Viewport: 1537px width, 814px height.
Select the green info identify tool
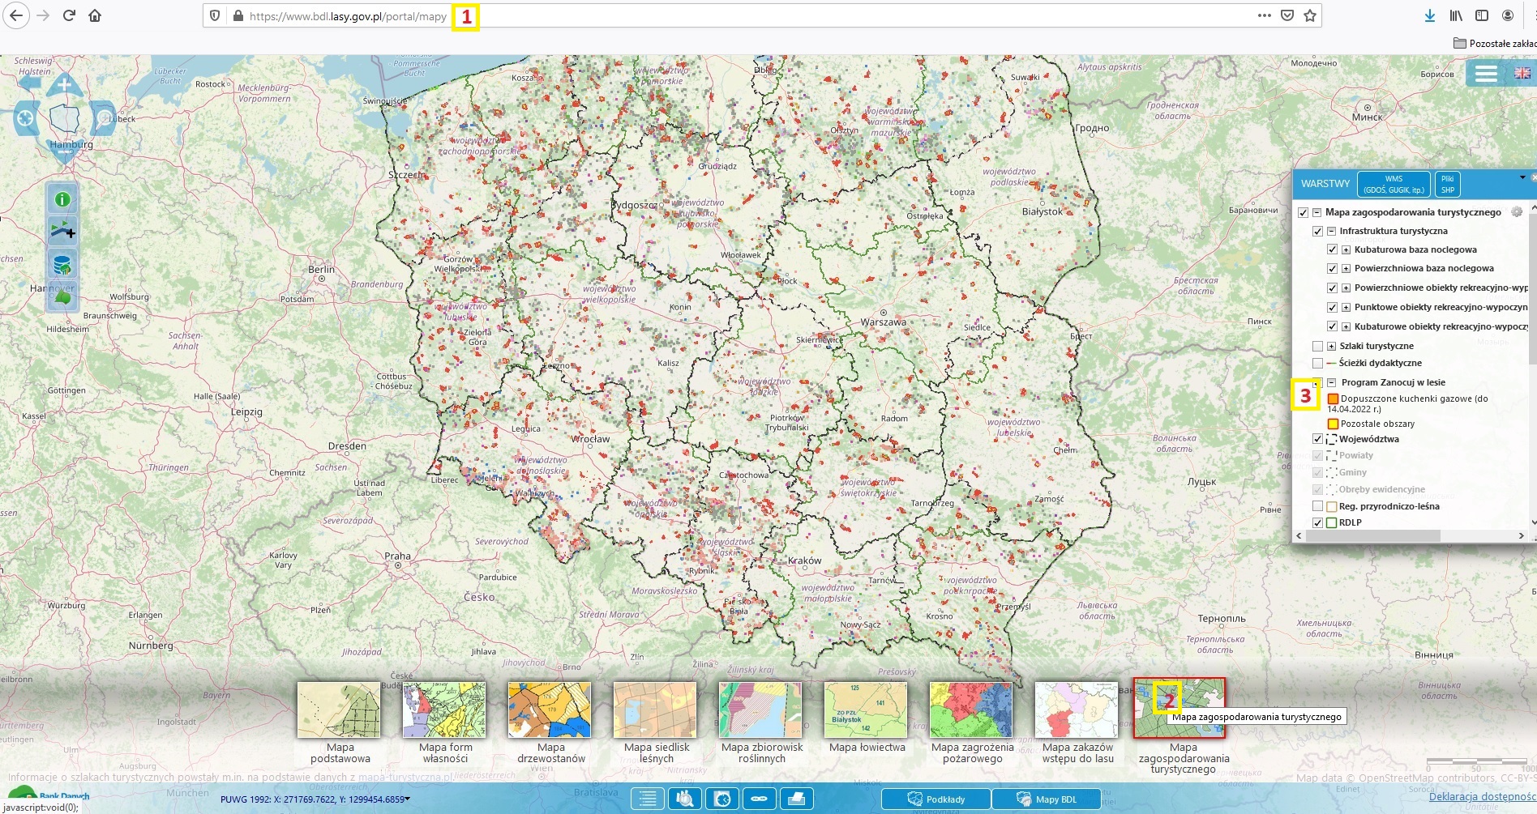62,199
